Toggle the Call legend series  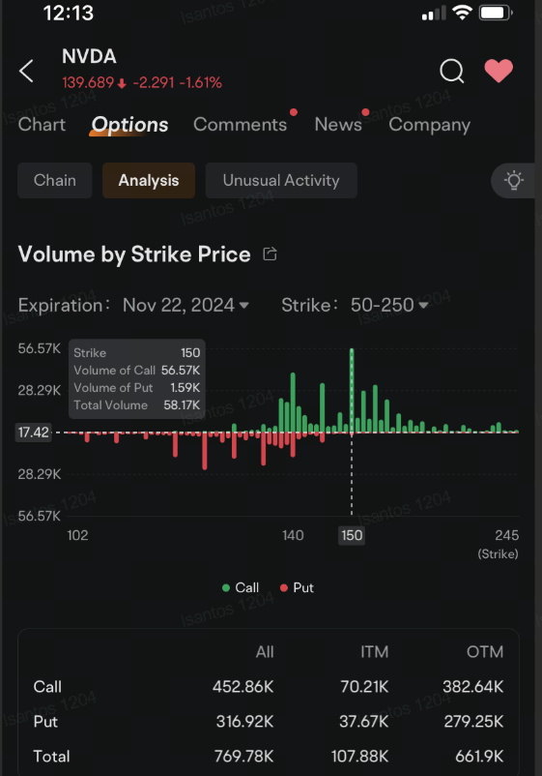coord(241,587)
